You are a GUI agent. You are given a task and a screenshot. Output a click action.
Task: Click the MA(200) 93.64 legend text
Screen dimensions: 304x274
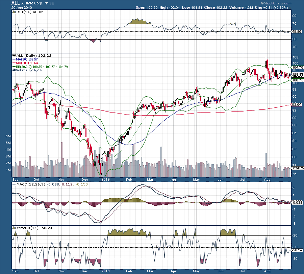coord(27,63)
